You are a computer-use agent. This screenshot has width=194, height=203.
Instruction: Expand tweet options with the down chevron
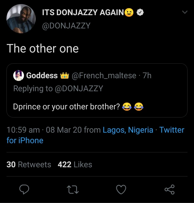(185, 12)
